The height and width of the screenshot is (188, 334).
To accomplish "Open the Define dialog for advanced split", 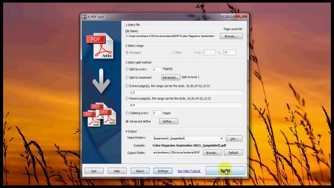I will pos(169,121).
